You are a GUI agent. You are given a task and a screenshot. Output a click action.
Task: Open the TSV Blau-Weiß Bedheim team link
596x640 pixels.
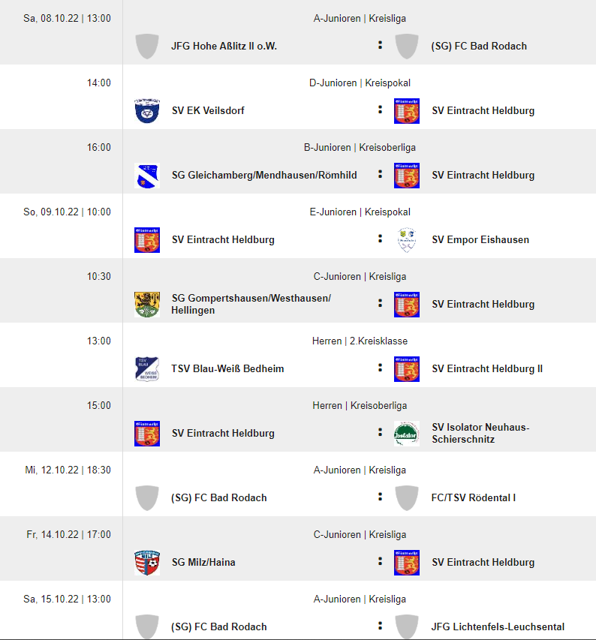[227, 369]
